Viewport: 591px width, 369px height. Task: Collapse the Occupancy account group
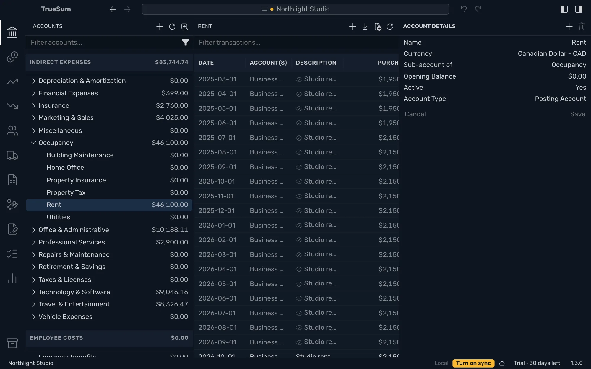pyautogui.click(x=33, y=143)
